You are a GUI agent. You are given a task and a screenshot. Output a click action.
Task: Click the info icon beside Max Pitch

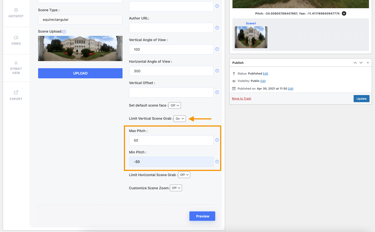217,140
